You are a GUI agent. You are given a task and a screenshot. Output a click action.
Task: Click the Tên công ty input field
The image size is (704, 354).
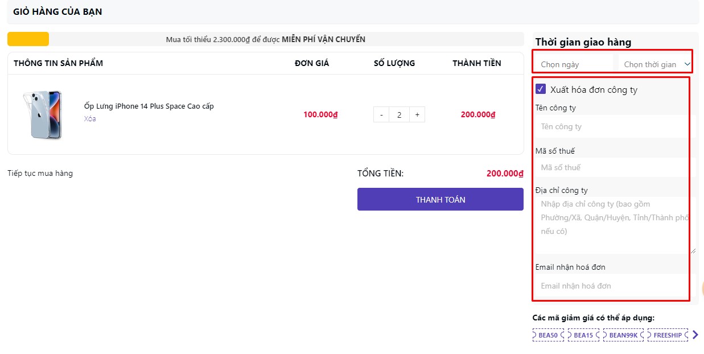point(614,126)
